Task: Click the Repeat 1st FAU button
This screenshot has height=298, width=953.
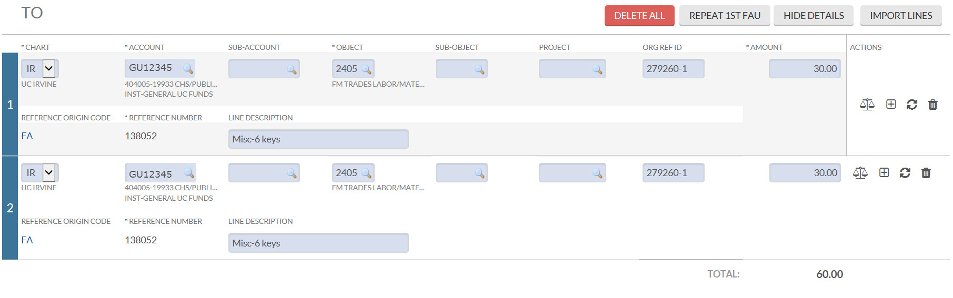Action: point(725,16)
